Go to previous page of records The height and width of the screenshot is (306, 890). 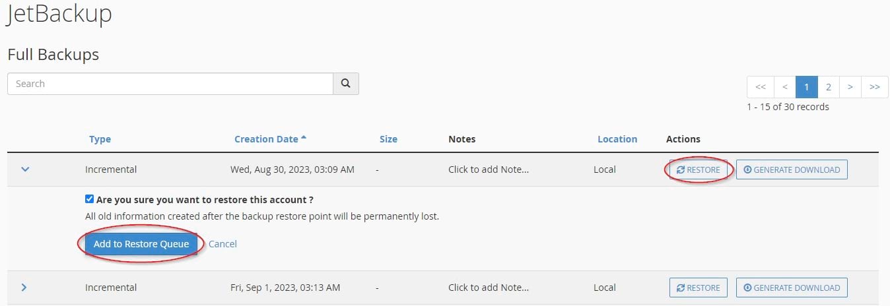[x=784, y=86]
